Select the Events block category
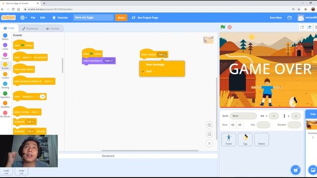 pos(5,66)
